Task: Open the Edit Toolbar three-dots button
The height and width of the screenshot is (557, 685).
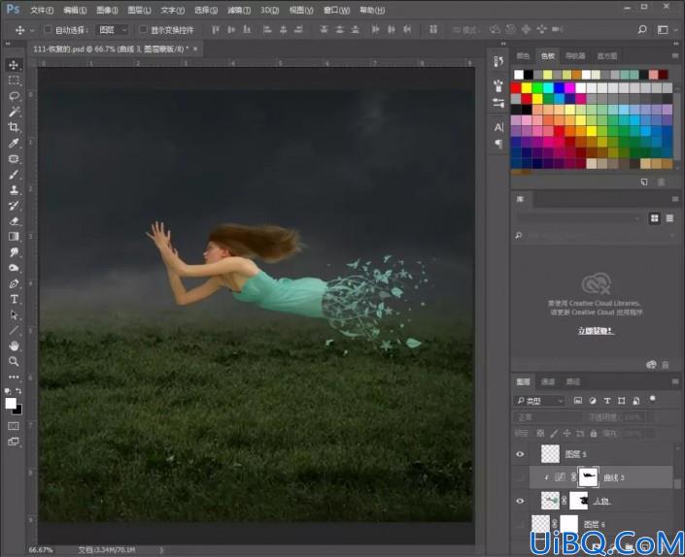Action: 14,377
